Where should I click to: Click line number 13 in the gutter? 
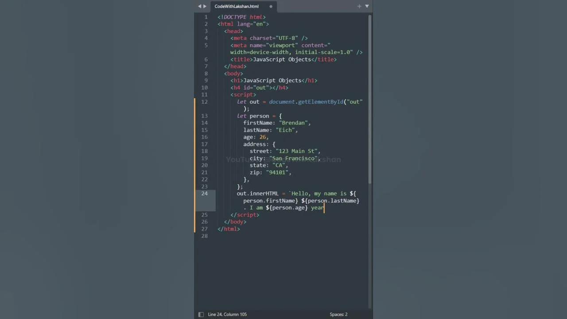pos(204,116)
